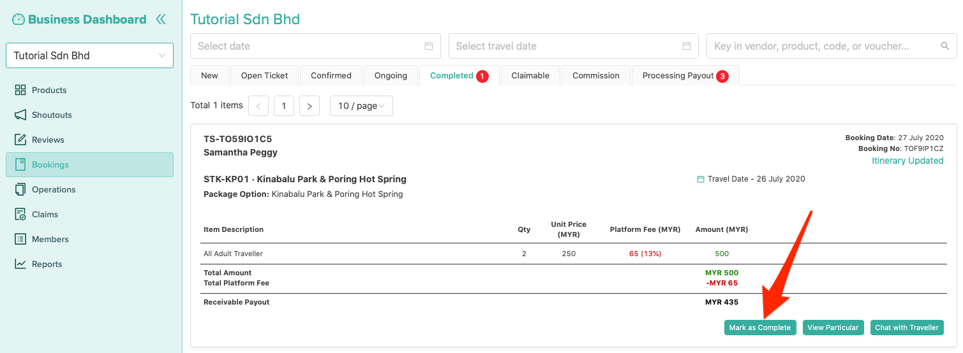
Task: Open the Tutorial Sdn Bhd company dropdown
Action: (89, 55)
